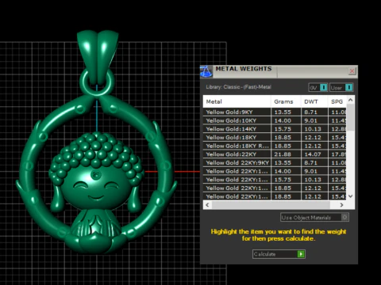Click the Metal column header
The height and width of the screenshot is (285, 381).
pyautogui.click(x=237, y=101)
